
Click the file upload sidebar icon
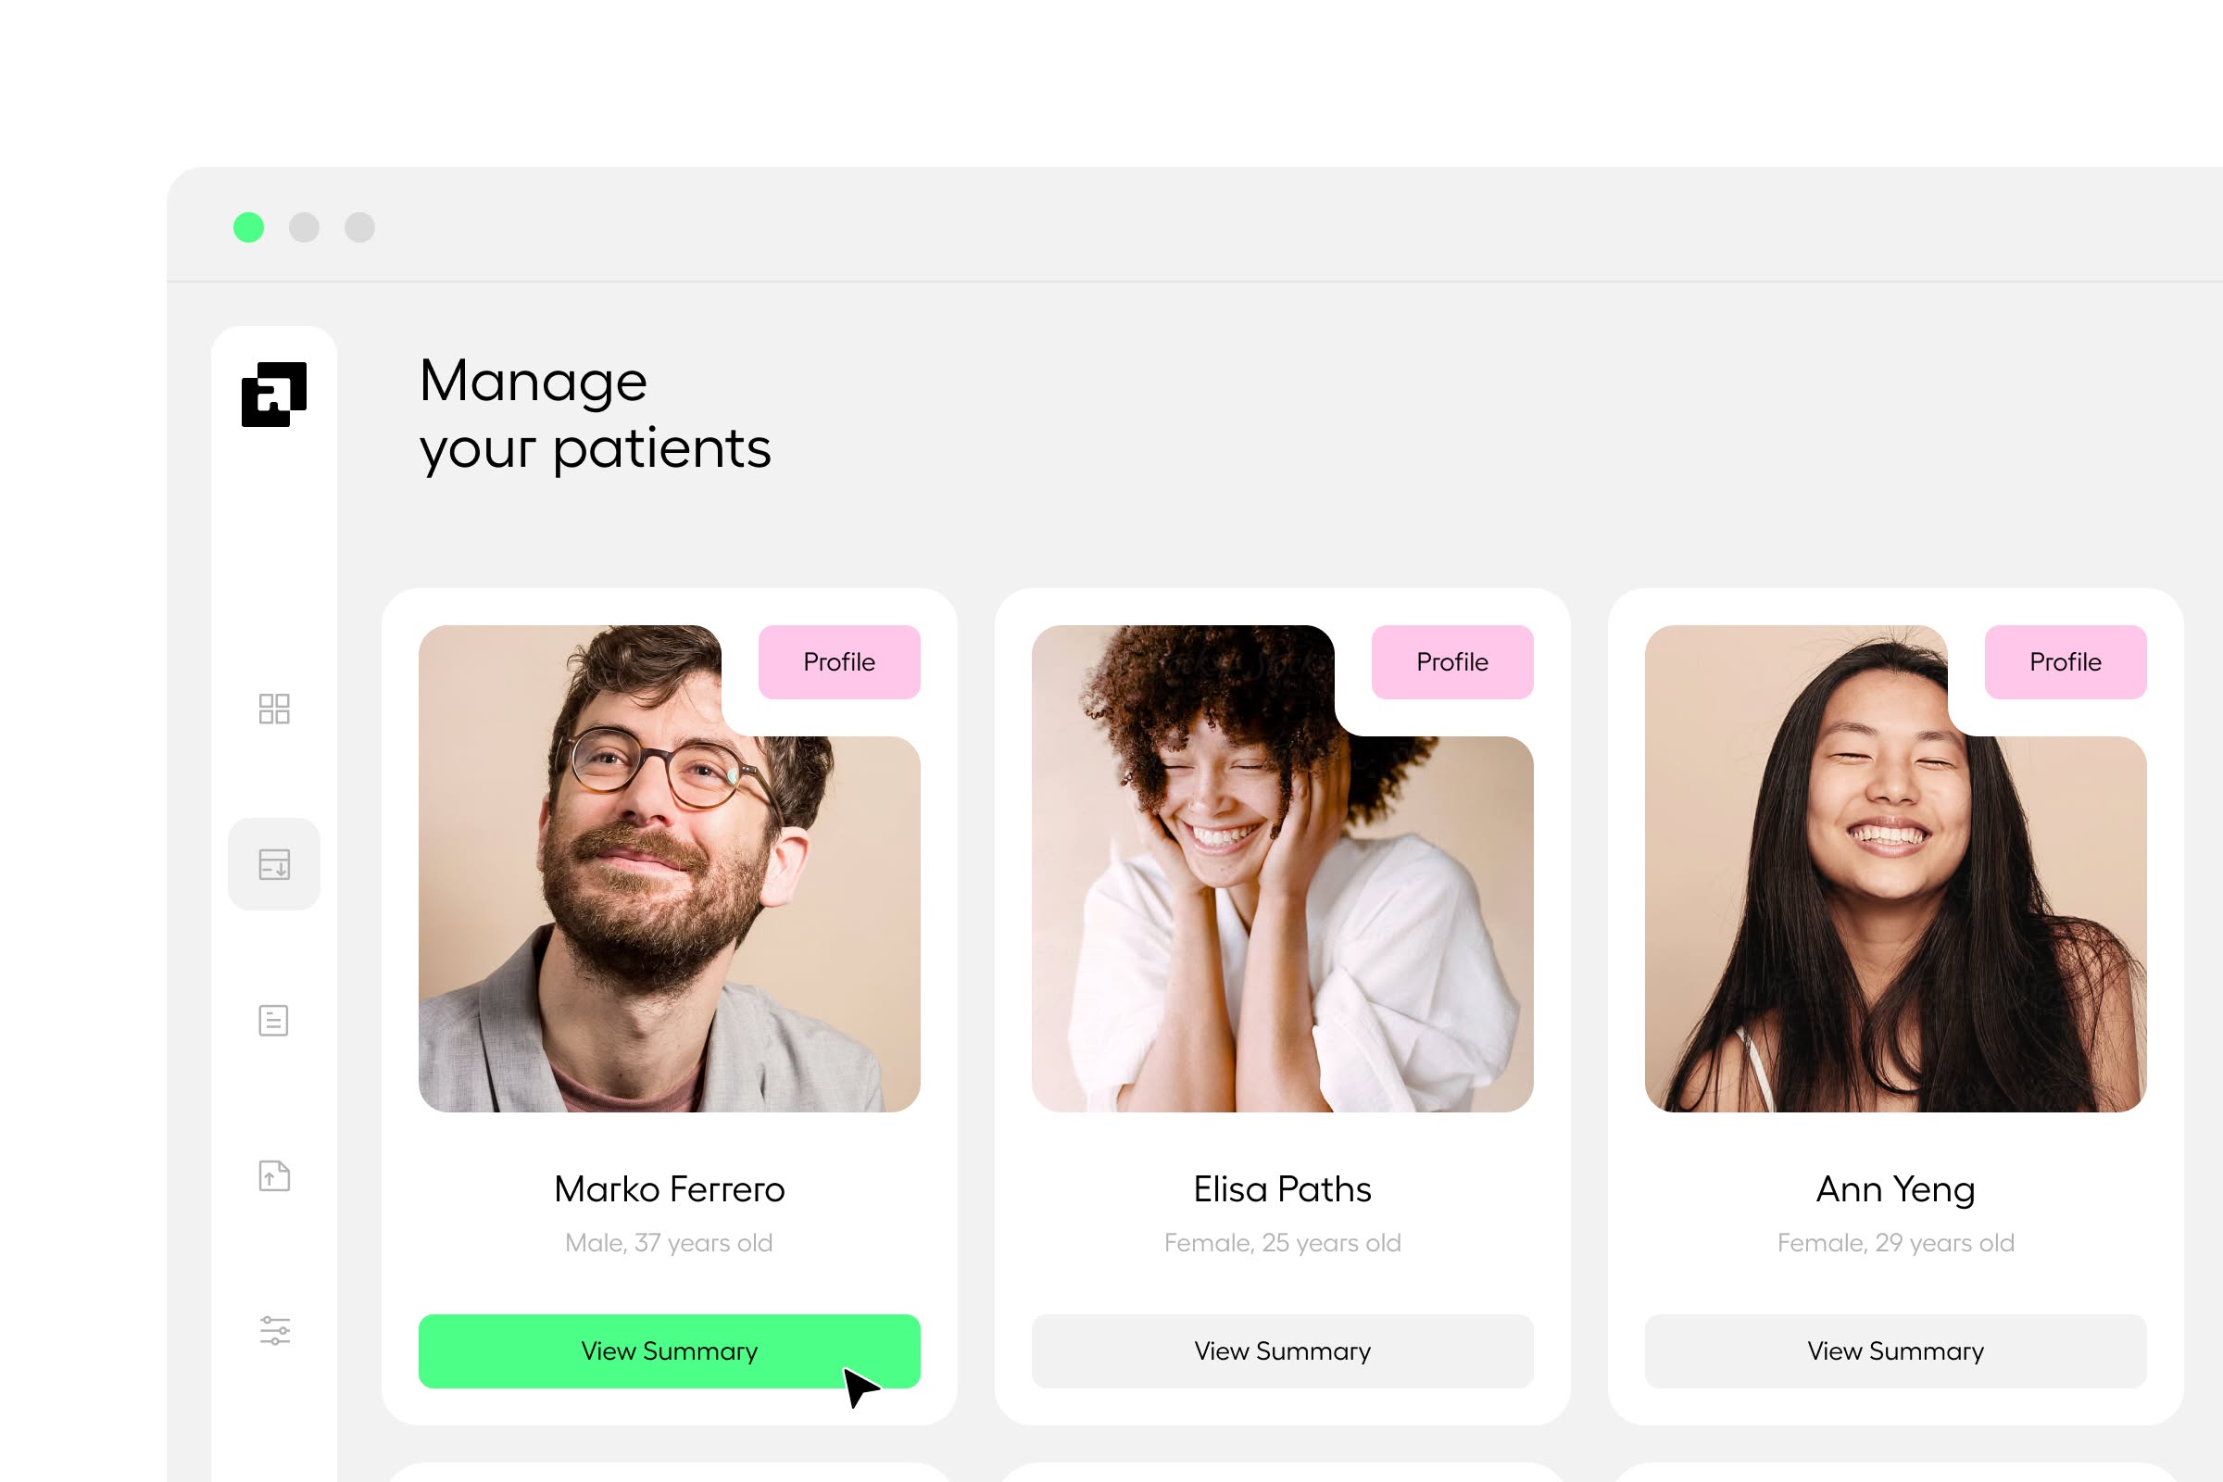coord(274,1175)
